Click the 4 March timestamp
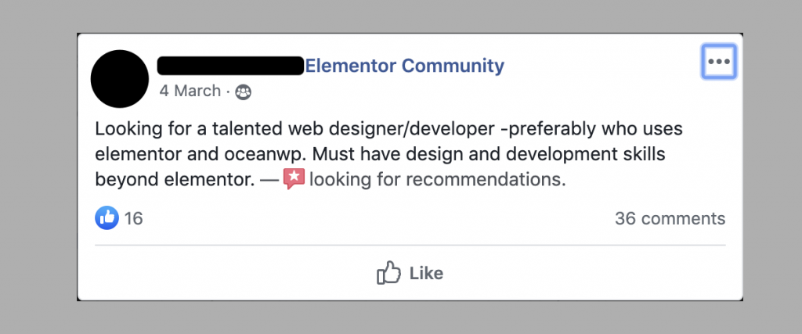802x334 pixels. click(x=190, y=91)
